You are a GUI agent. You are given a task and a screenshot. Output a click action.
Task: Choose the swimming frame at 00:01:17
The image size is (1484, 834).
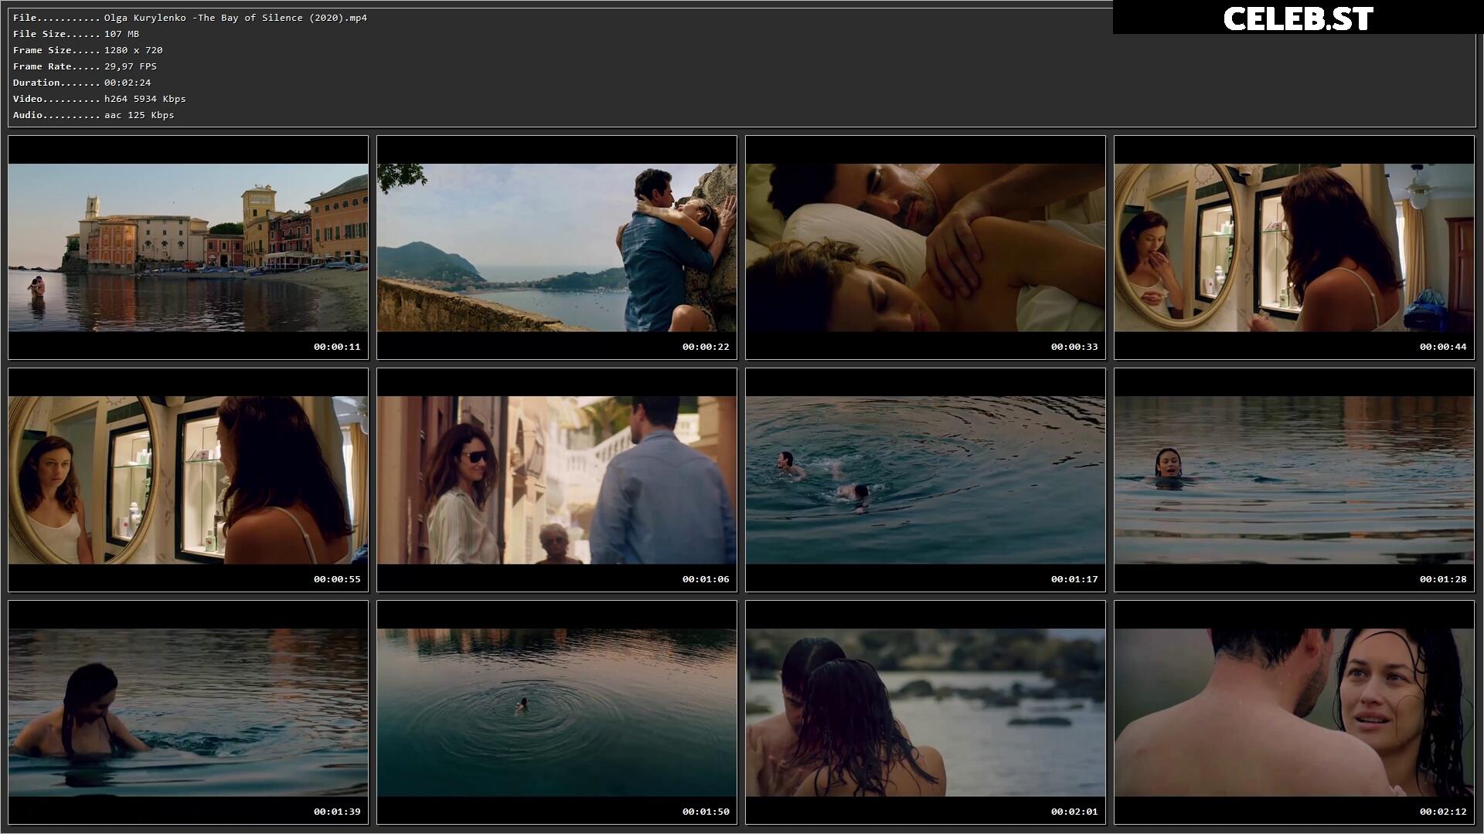pyautogui.click(x=925, y=480)
